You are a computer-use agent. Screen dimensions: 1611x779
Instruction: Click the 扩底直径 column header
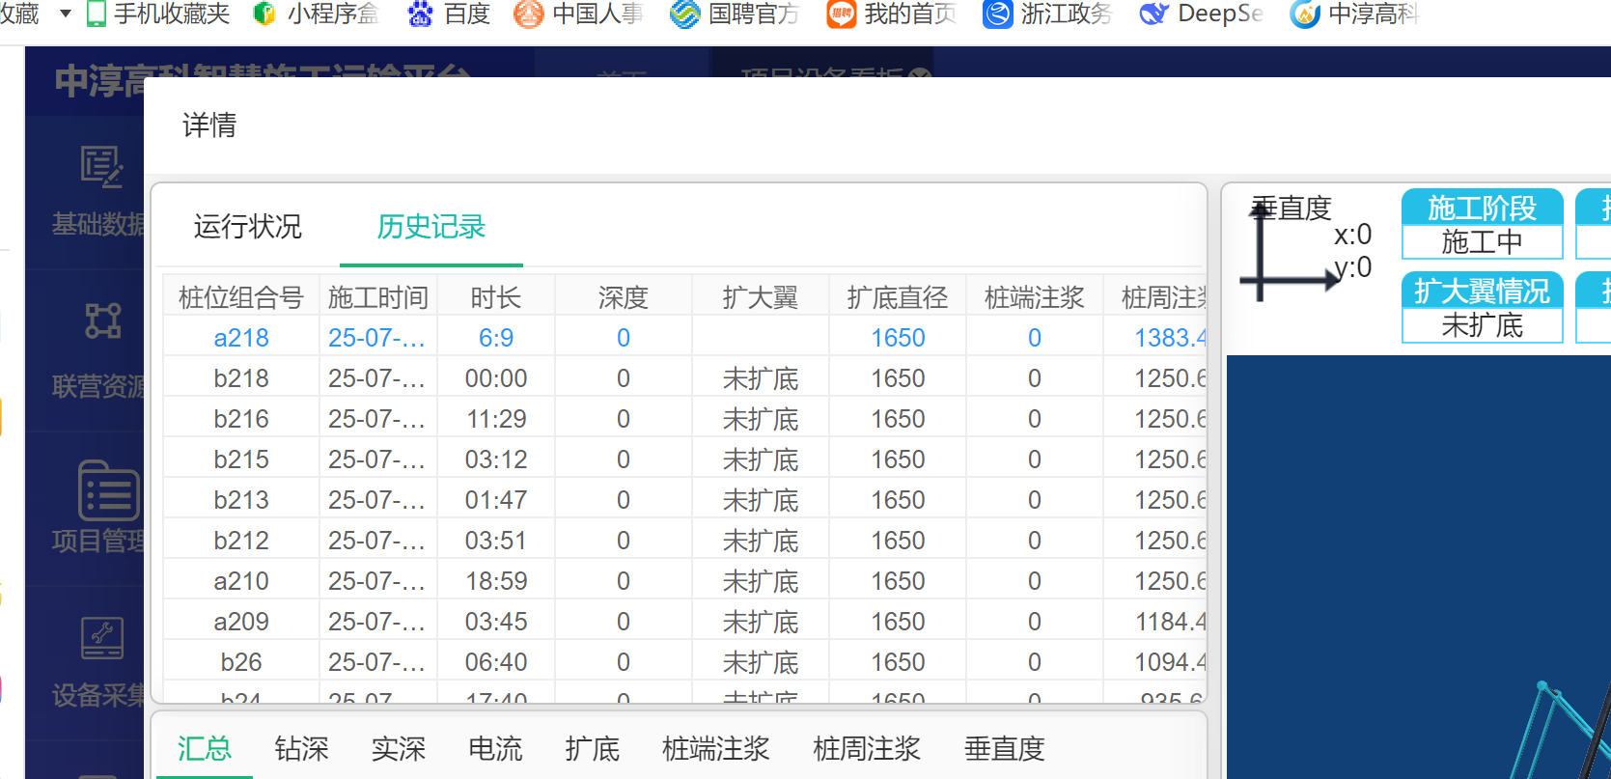pos(898,297)
